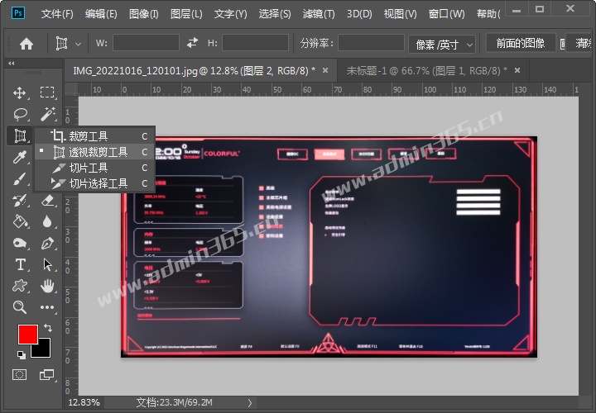This screenshot has height=413, width=596.
Task: Click the 12.83% zoom level field
Action: click(84, 402)
